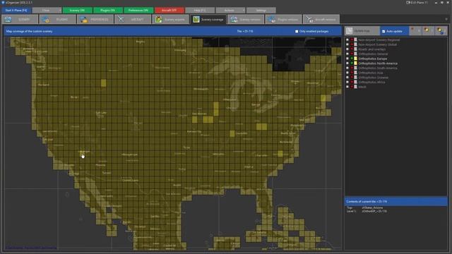Open the PLUGINS tab icon
This screenshot has height=254, width=452.
click(45, 19)
